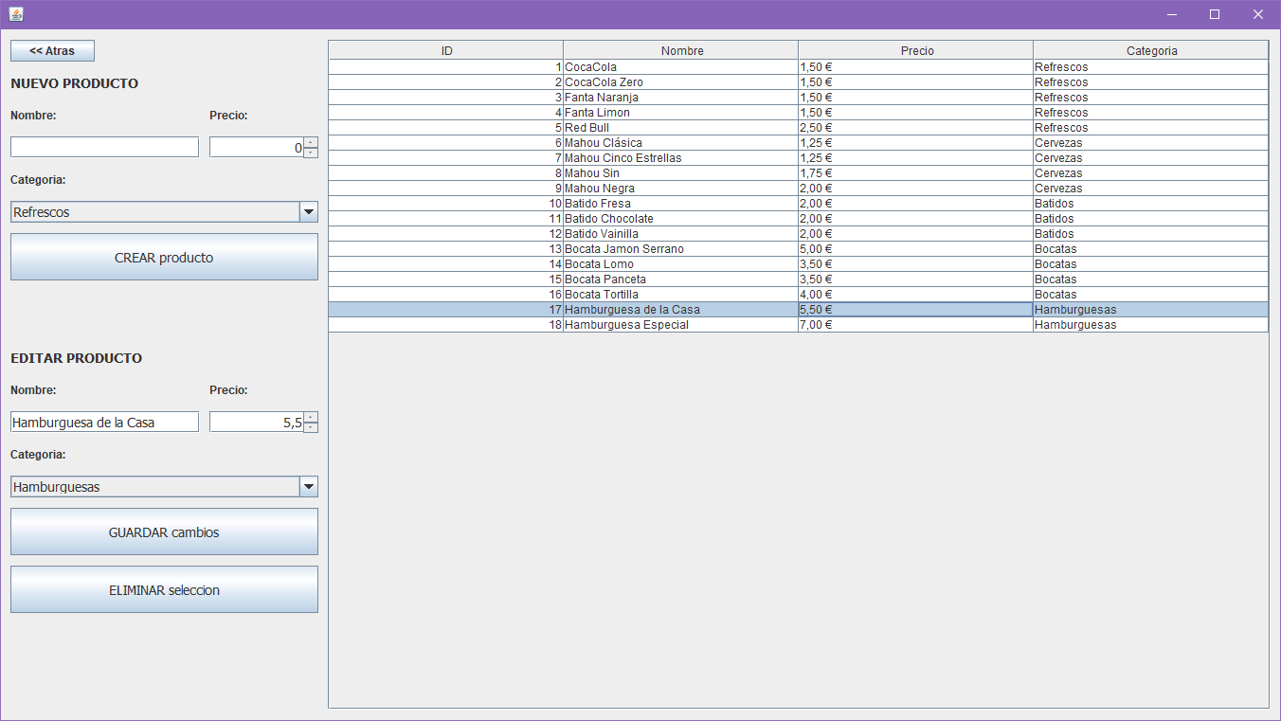Click the Hamburguesa de la Casa table cell

point(681,310)
